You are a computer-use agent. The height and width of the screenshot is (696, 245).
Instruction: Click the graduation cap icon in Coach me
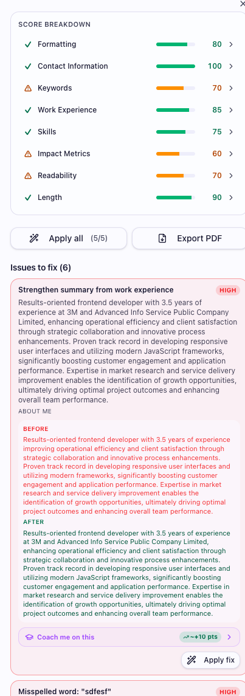(29, 637)
